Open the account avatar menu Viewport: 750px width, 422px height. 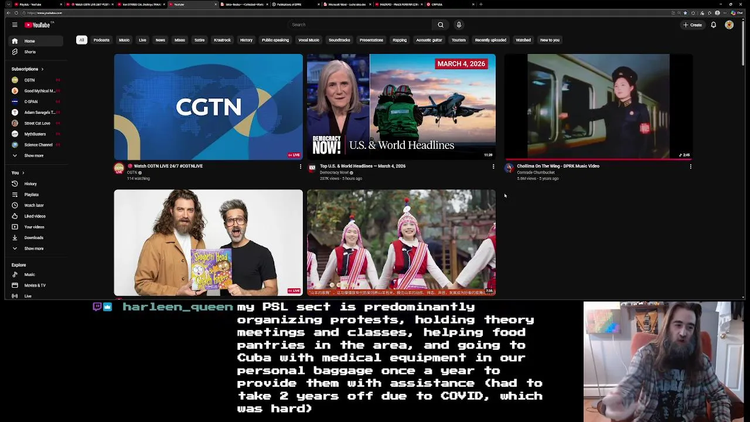(x=729, y=25)
